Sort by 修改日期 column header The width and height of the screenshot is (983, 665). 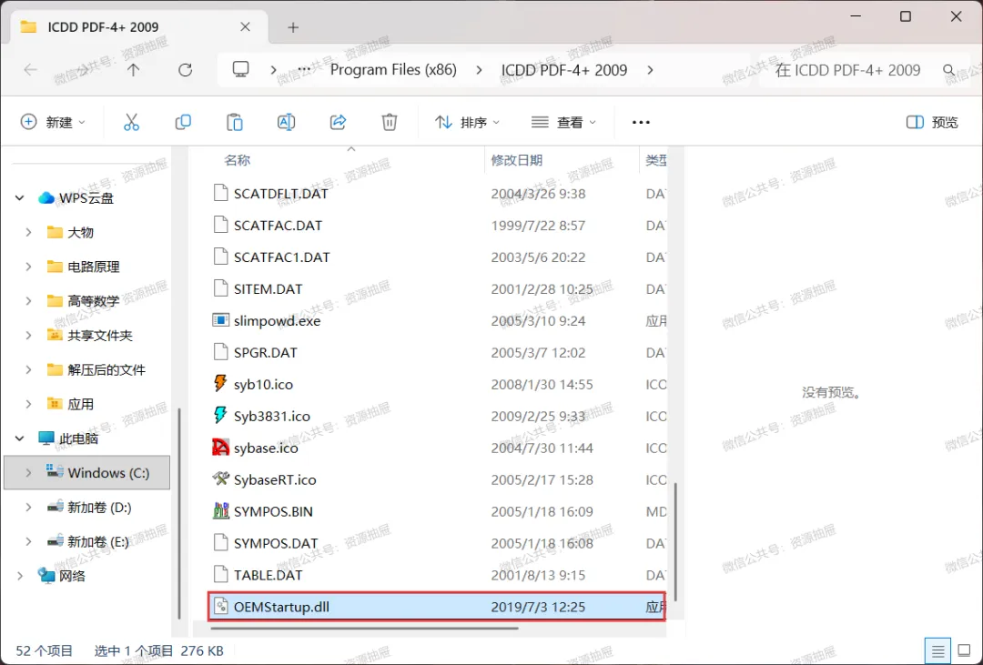(517, 160)
